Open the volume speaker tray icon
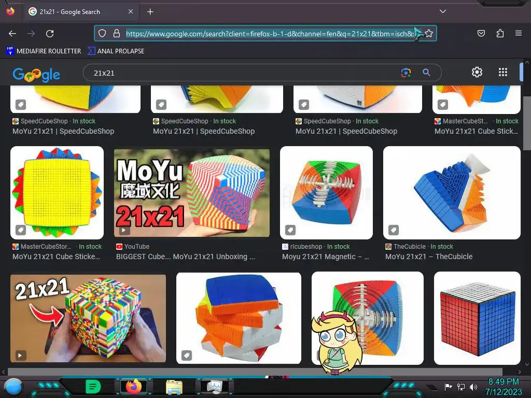The height and width of the screenshot is (398, 531). pos(473,387)
